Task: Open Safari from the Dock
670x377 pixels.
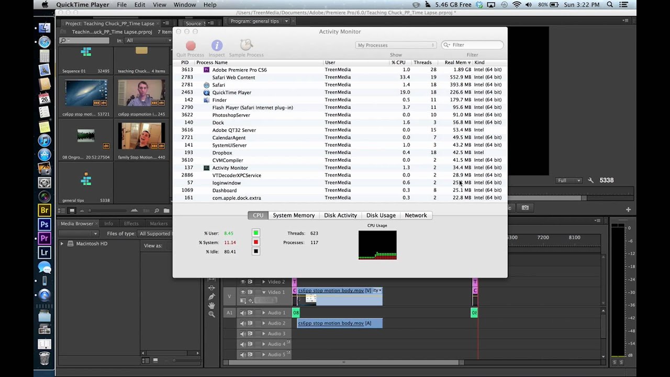Action: pyautogui.click(x=44, y=42)
